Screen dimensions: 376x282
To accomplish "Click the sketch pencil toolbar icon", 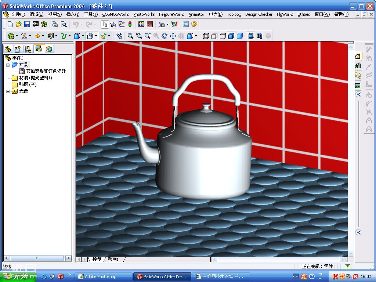I will [x=122, y=24].
